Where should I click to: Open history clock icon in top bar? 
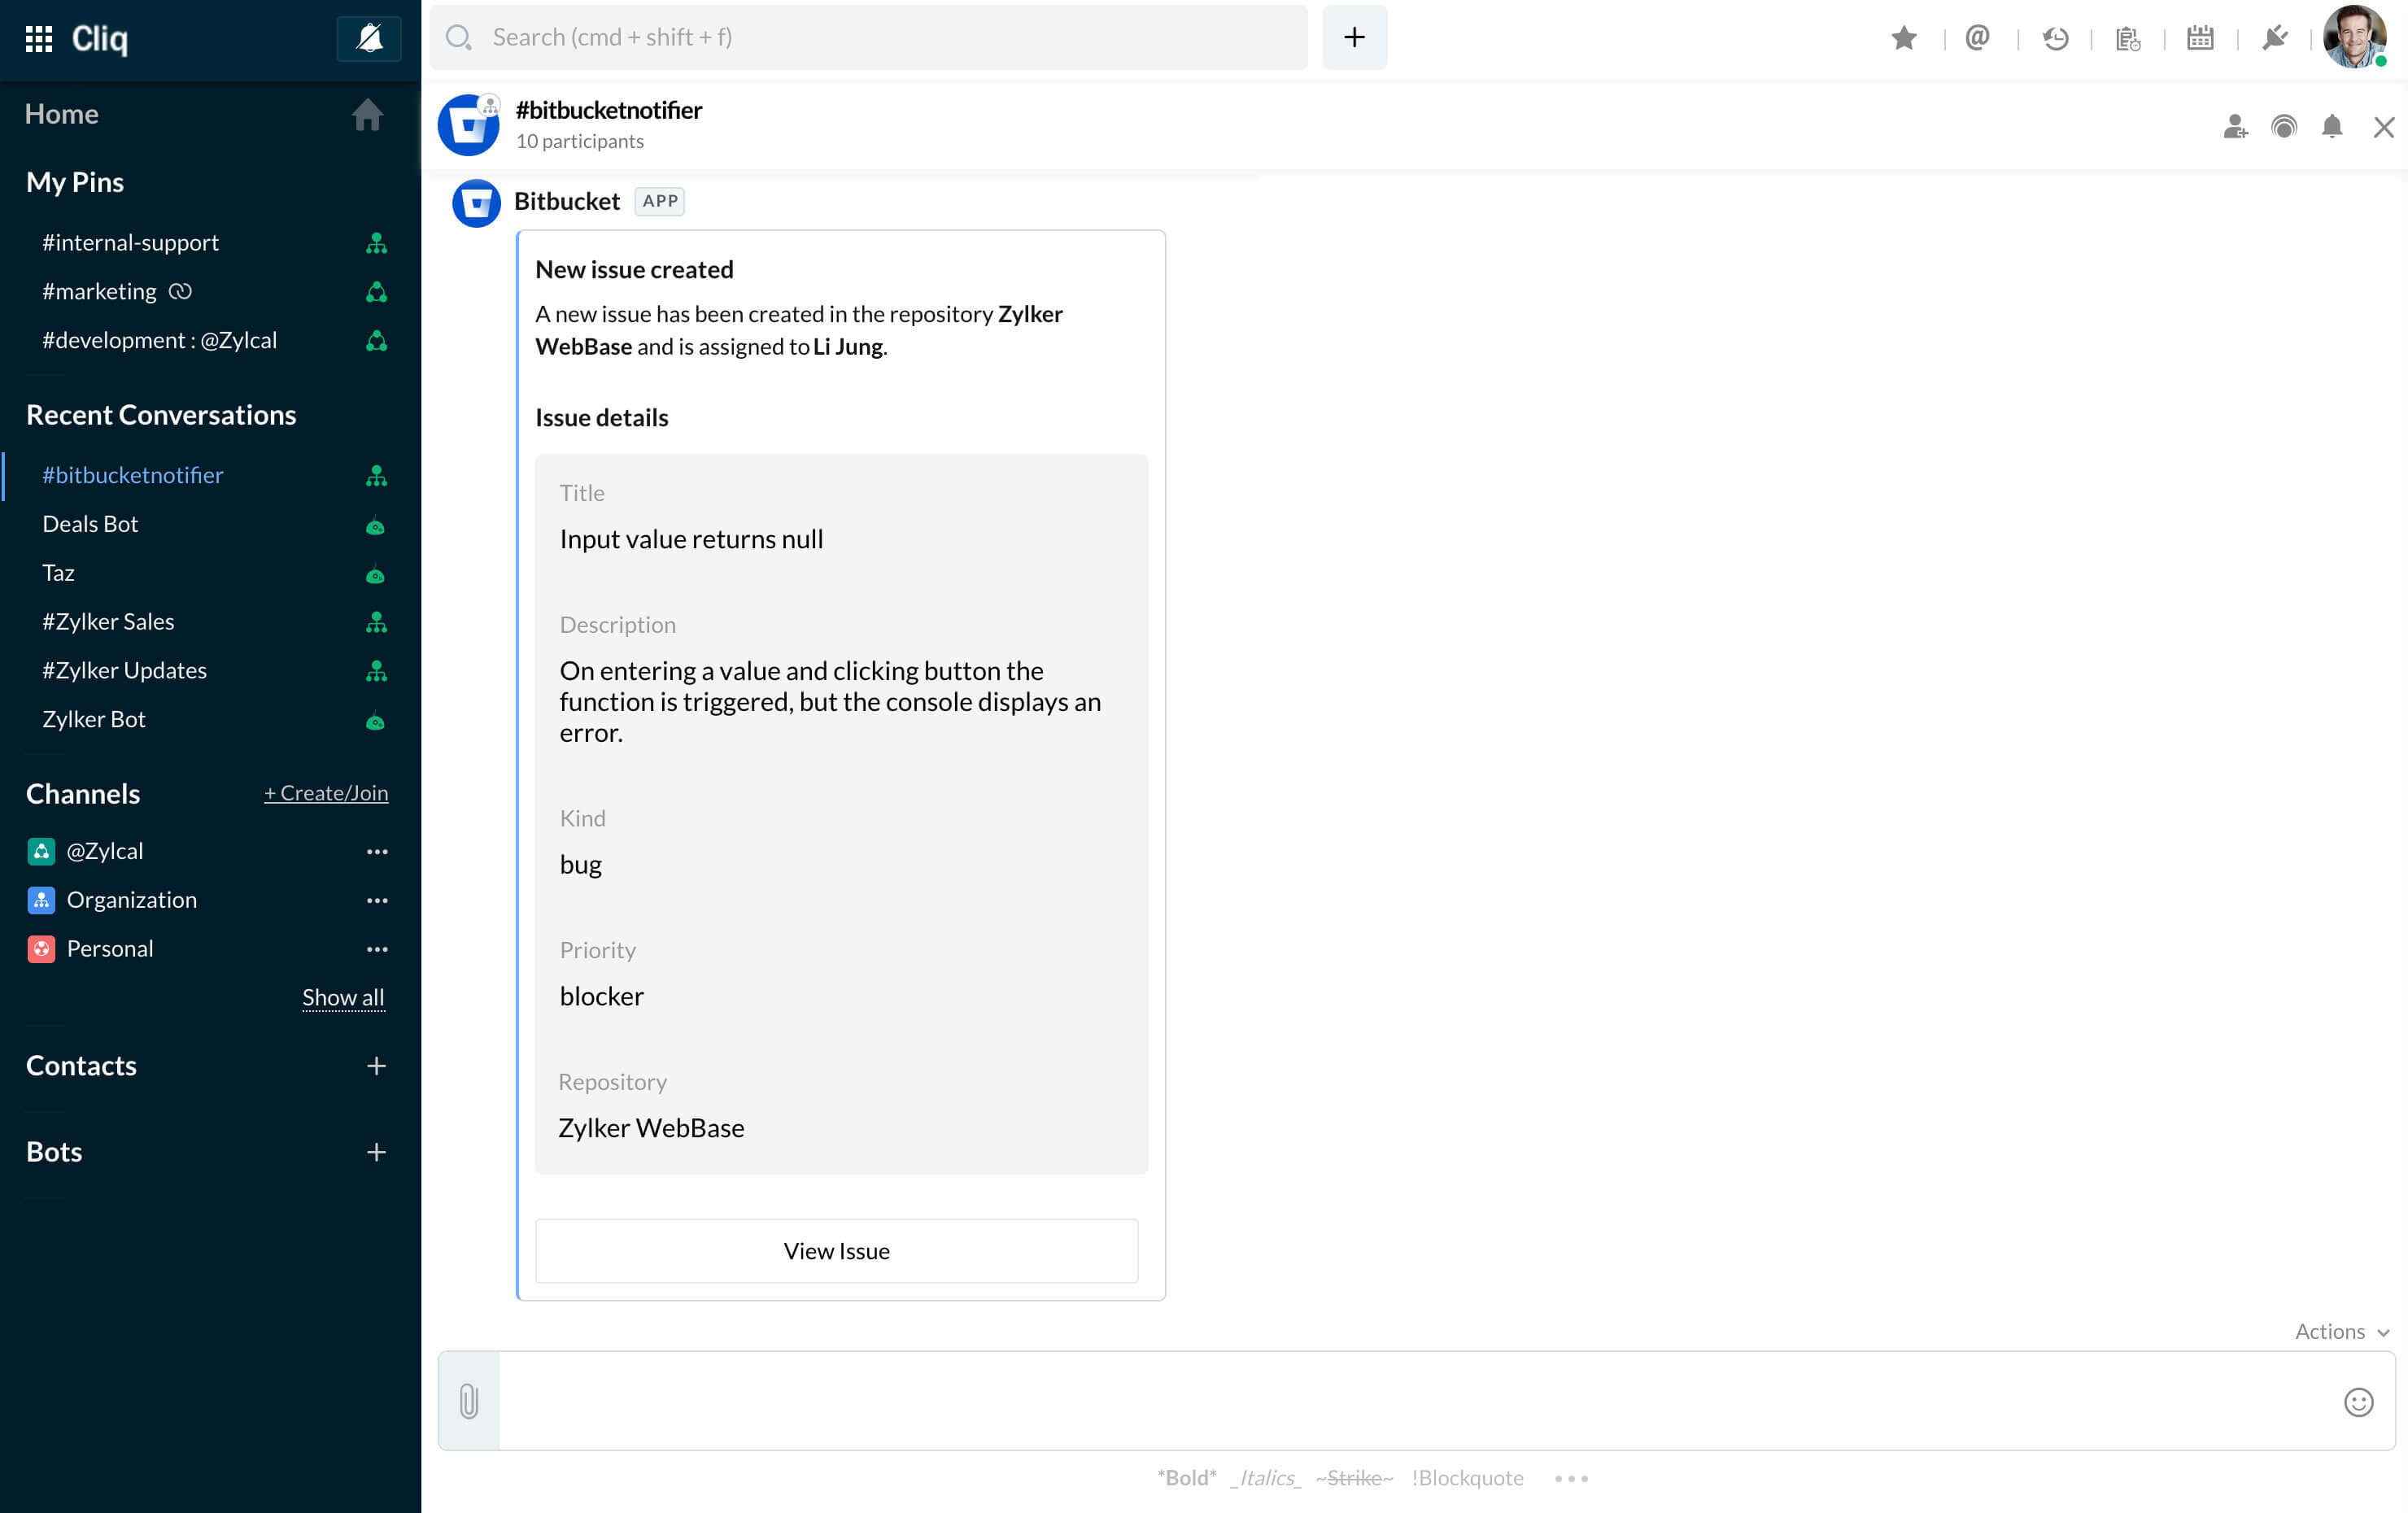coord(2055,38)
